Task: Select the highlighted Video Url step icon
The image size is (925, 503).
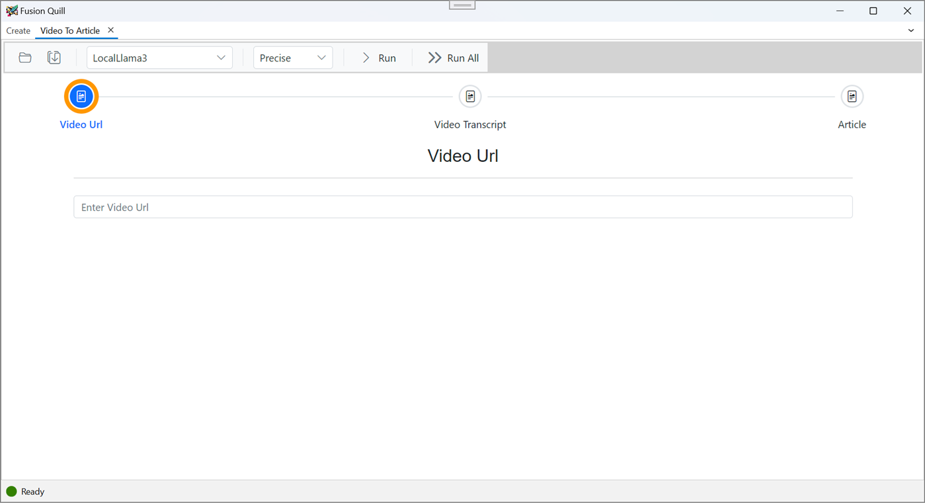Action: pyautogui.click(x=81, y=96)
